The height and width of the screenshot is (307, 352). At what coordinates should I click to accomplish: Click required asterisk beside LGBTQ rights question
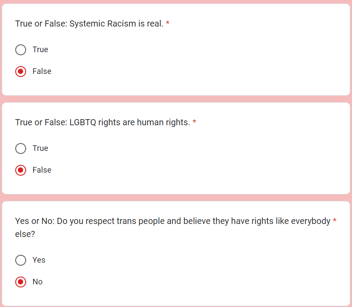tap(194, 122)
